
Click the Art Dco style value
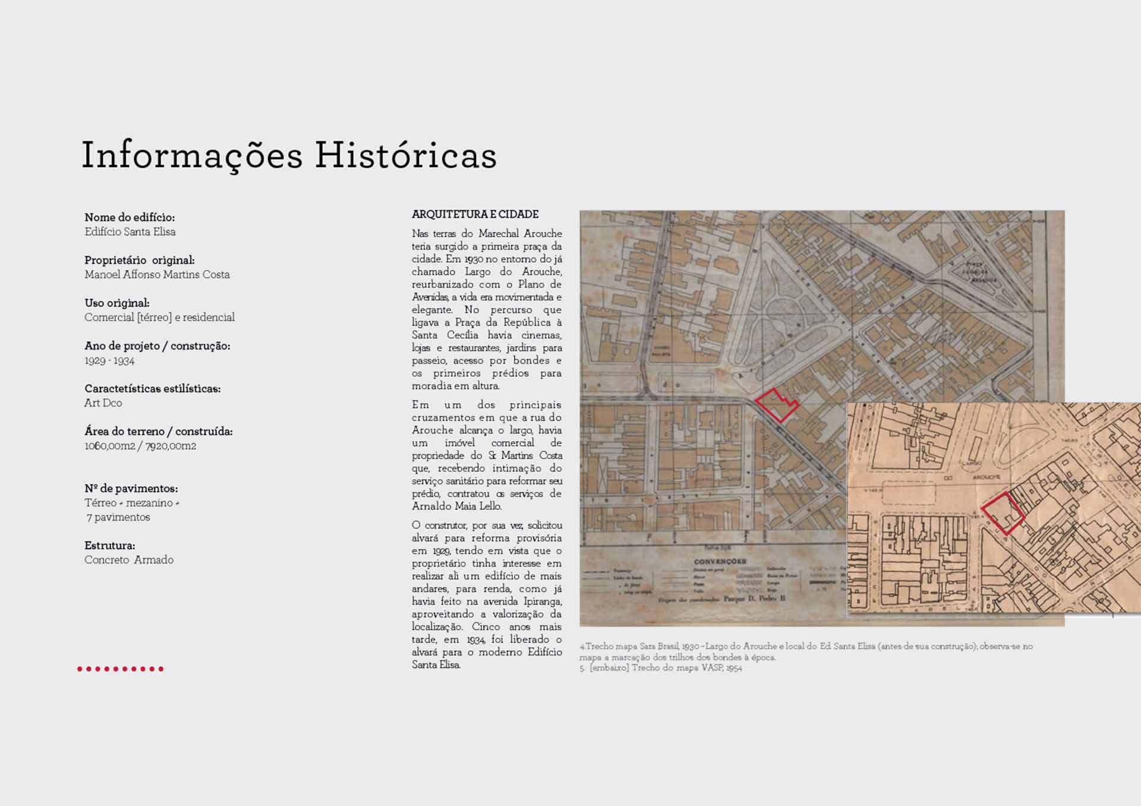click(103, 403)
